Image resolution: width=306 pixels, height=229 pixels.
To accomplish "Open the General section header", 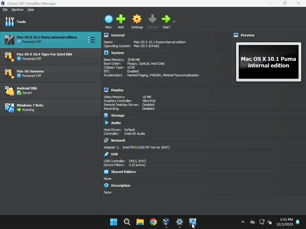I will pyautogui.click(x=118, y=35).
